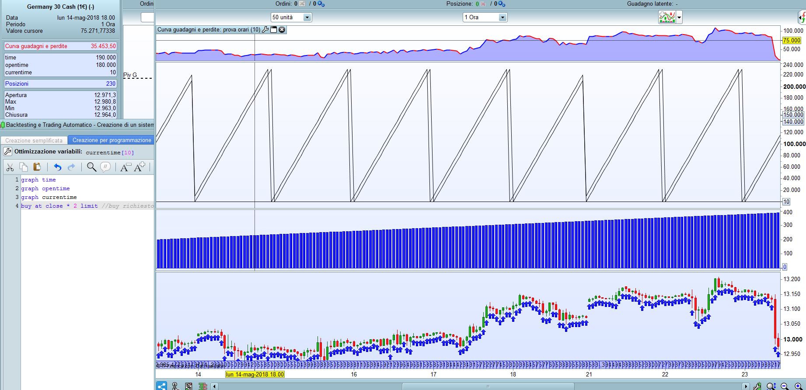This screenshot has width=806, height=390.
Task: Redo the last undone edit
Action: 71,167
